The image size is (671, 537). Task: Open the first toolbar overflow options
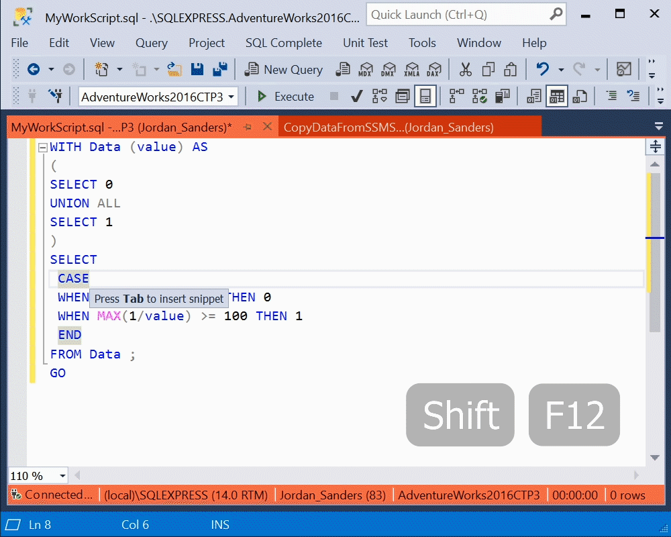[x=652, y=69]
